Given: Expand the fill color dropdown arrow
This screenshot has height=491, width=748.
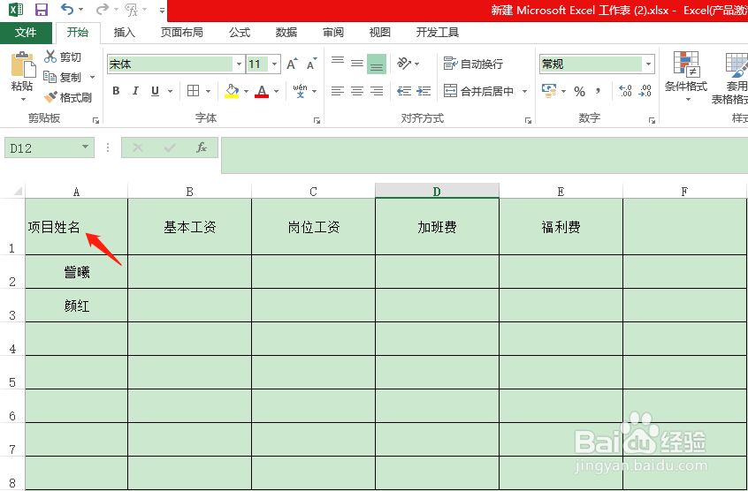Looking at the screenshot, I should [246, 91].
